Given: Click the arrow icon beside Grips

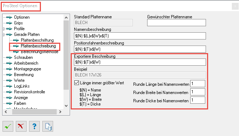Looking at the screenshot, I should coord(9,23).
